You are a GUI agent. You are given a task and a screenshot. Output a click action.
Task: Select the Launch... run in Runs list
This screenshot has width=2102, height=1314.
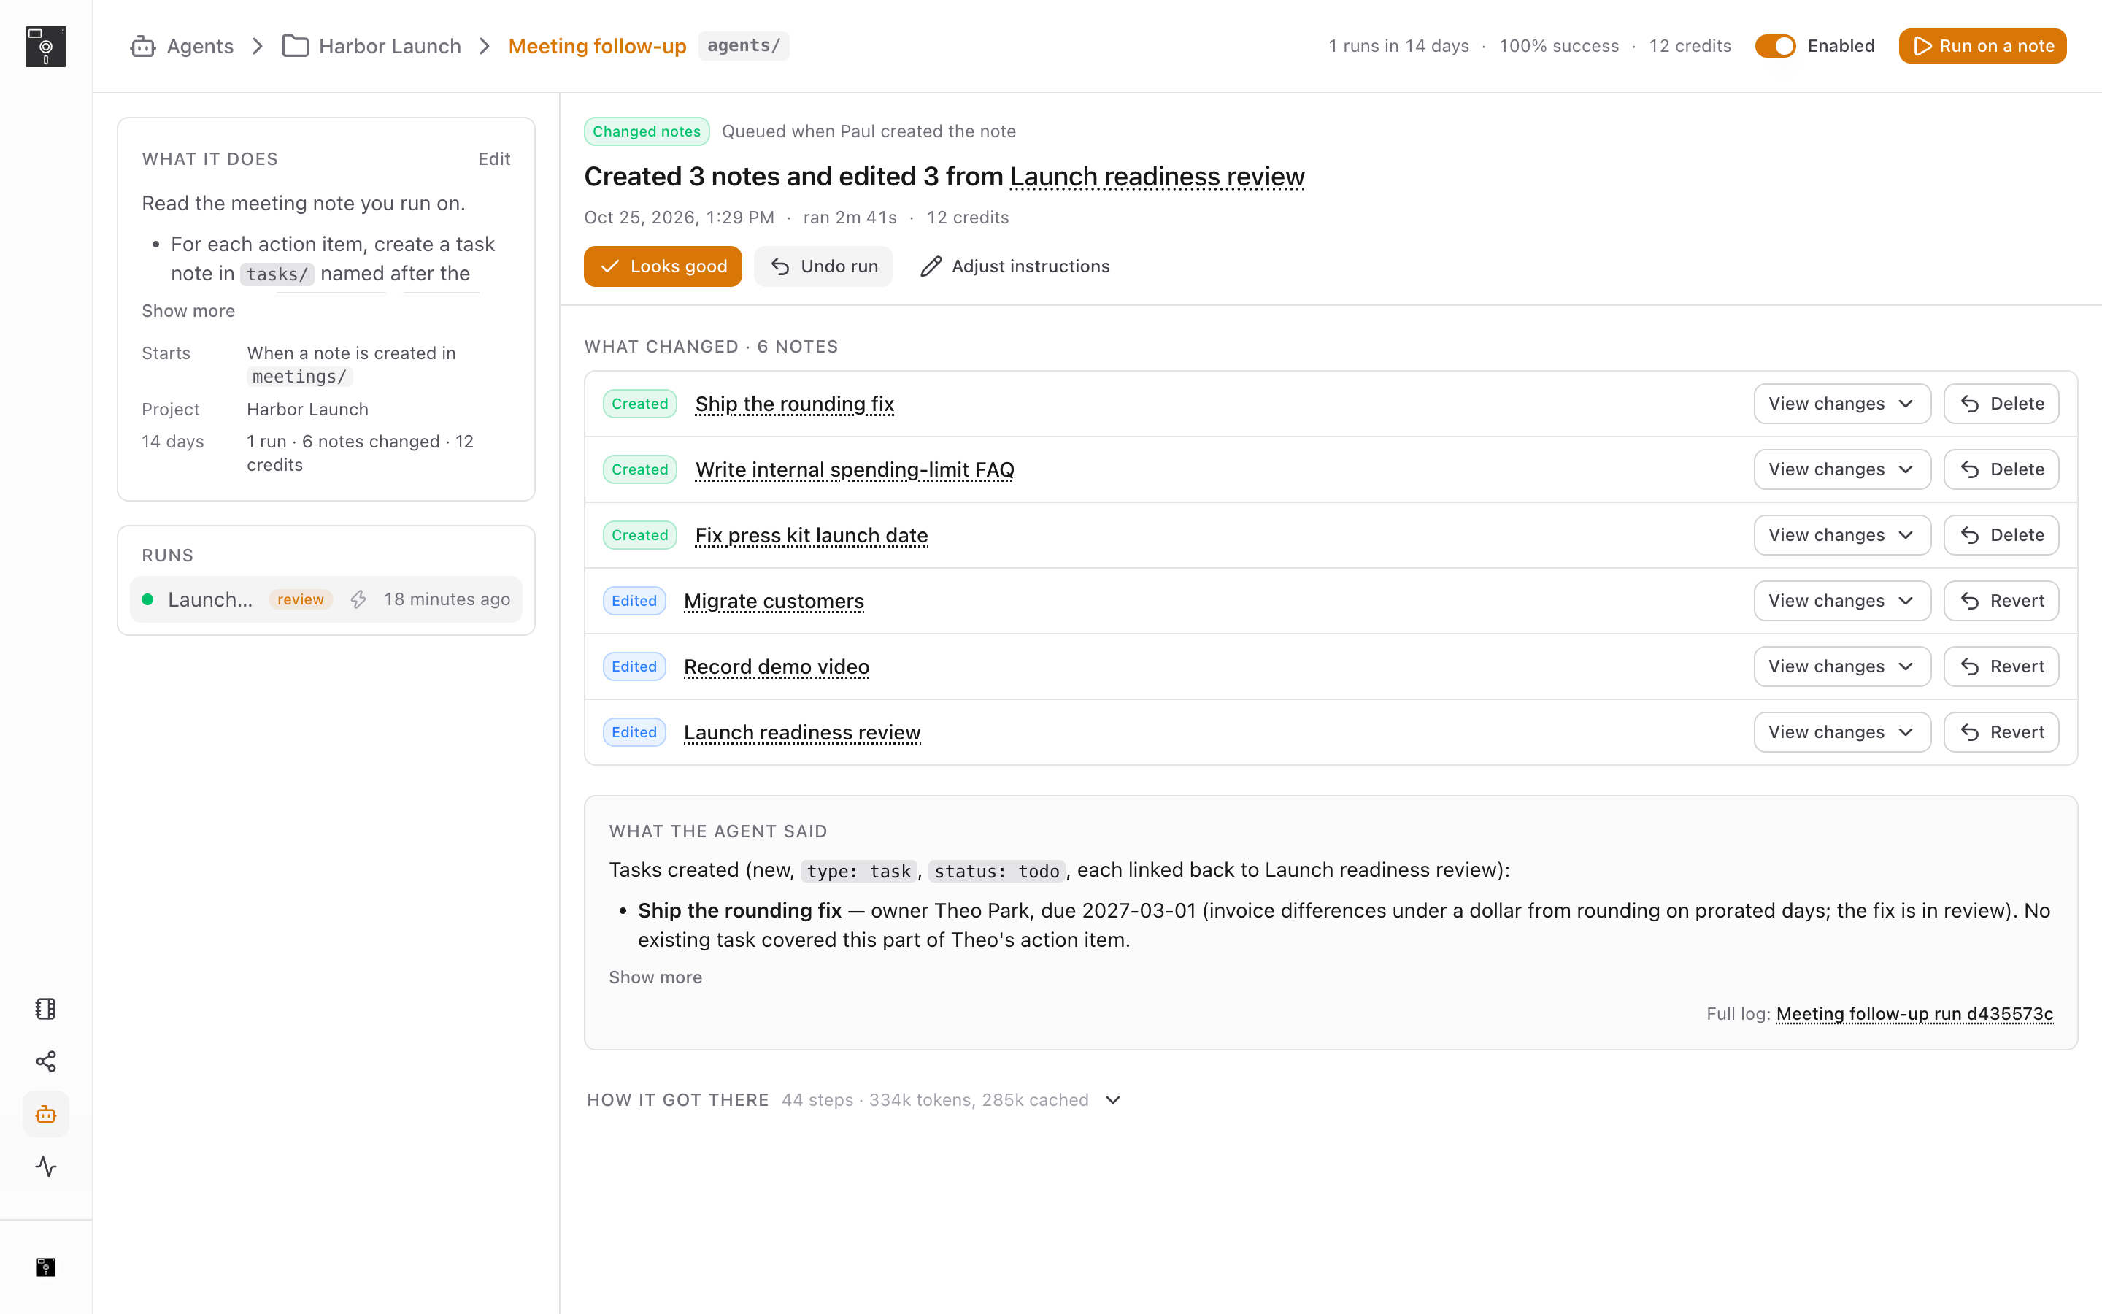pyautogui.click(x=326, y=599)
